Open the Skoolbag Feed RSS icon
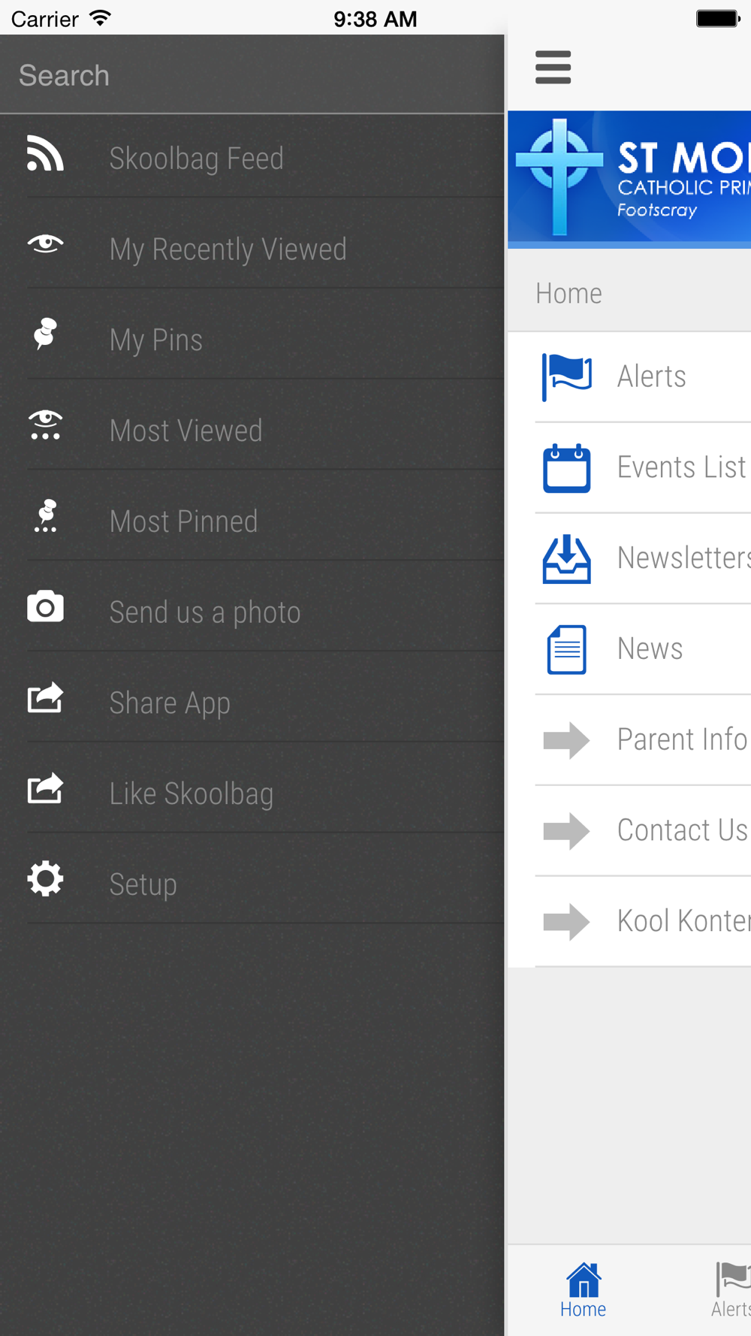The width and height of the screenshot is (751, 1336). (x=45, y=153)
